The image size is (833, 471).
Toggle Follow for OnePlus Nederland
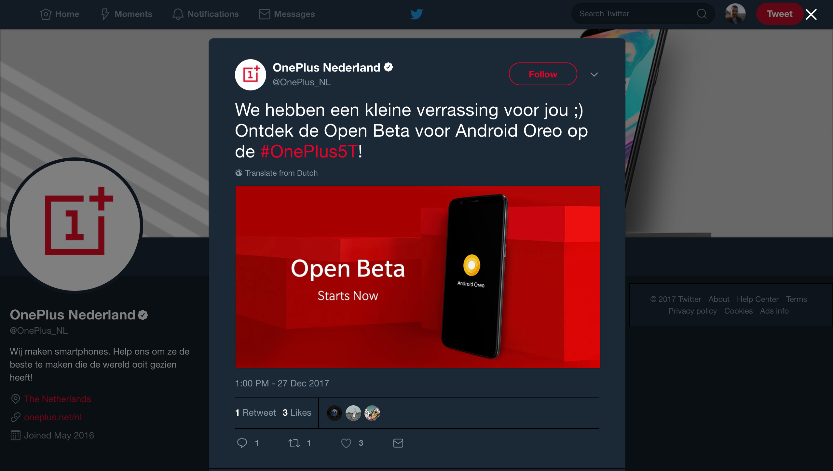(x=543, y=74)
